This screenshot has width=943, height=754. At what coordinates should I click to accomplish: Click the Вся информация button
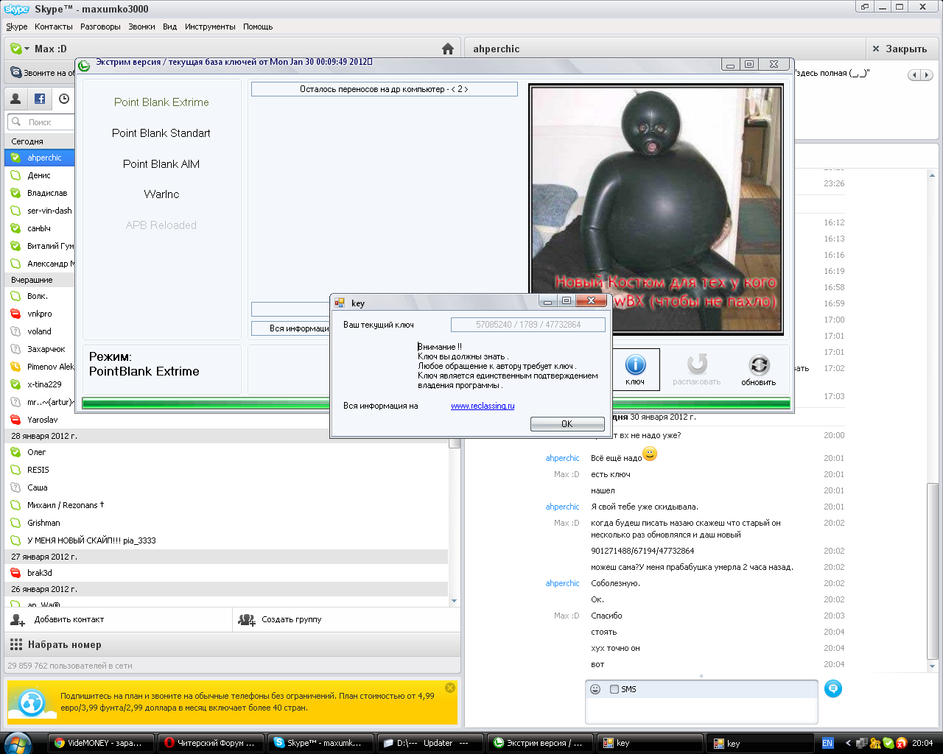(x=291, y=328)
